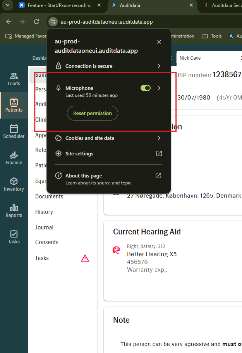Open the tab list dropdown arrow

[x=8, y=5]
